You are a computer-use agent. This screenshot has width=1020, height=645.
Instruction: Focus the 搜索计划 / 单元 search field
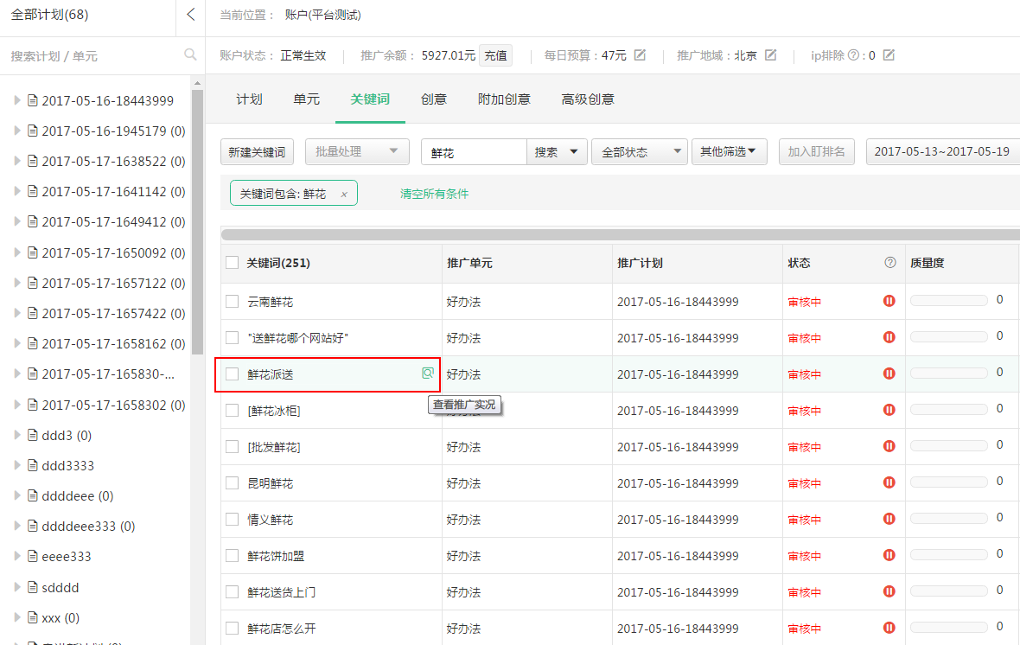(x=94, y=56)
